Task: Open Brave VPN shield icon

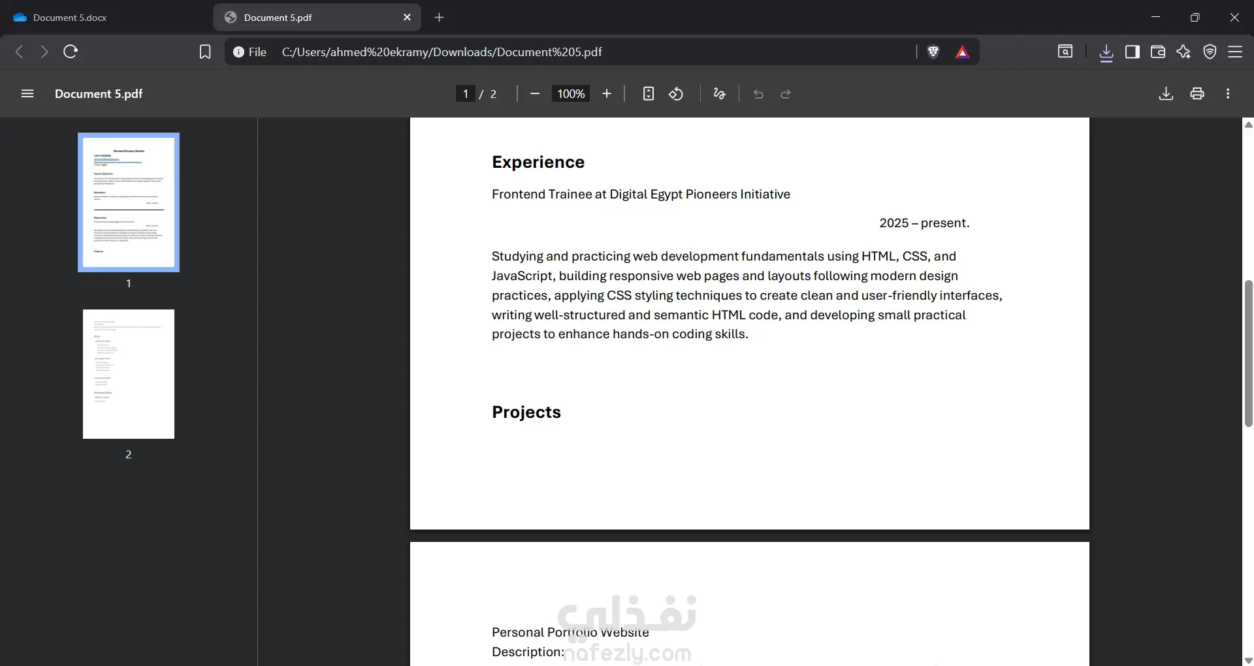Action: [x=1210, y=52]
